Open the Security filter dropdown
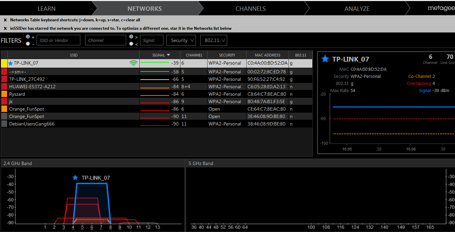 (181, 40)
